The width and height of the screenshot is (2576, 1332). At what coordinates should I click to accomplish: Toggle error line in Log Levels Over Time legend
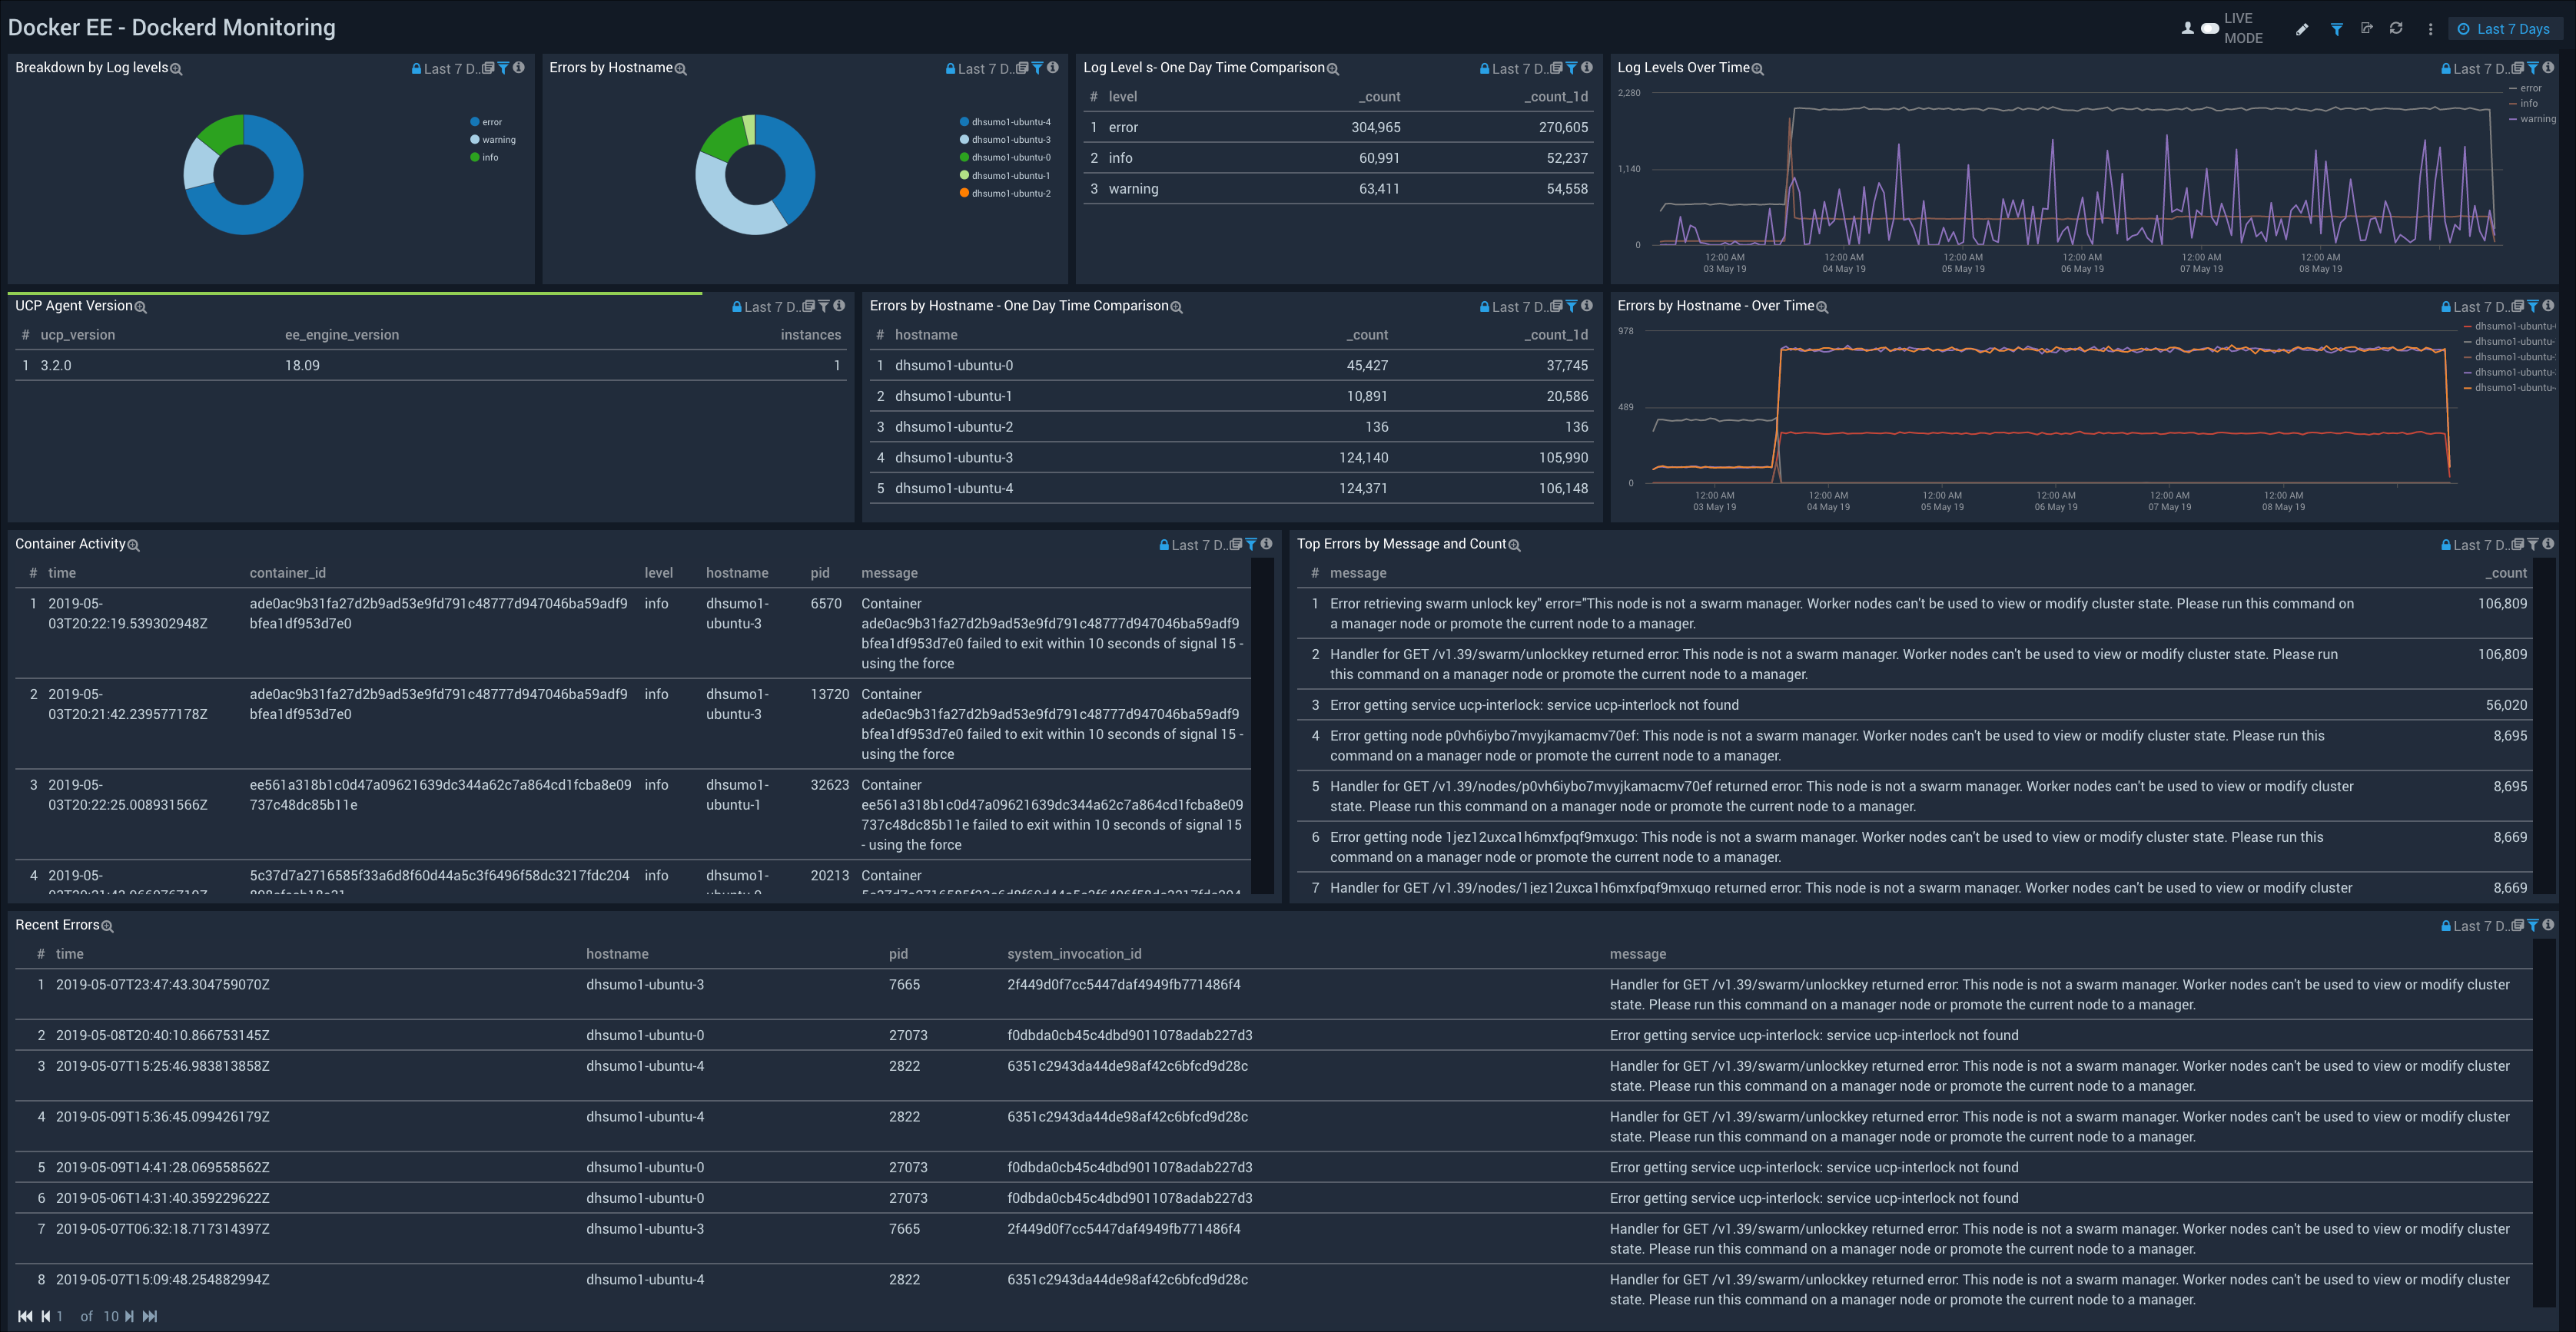(x=2525, y=88)
